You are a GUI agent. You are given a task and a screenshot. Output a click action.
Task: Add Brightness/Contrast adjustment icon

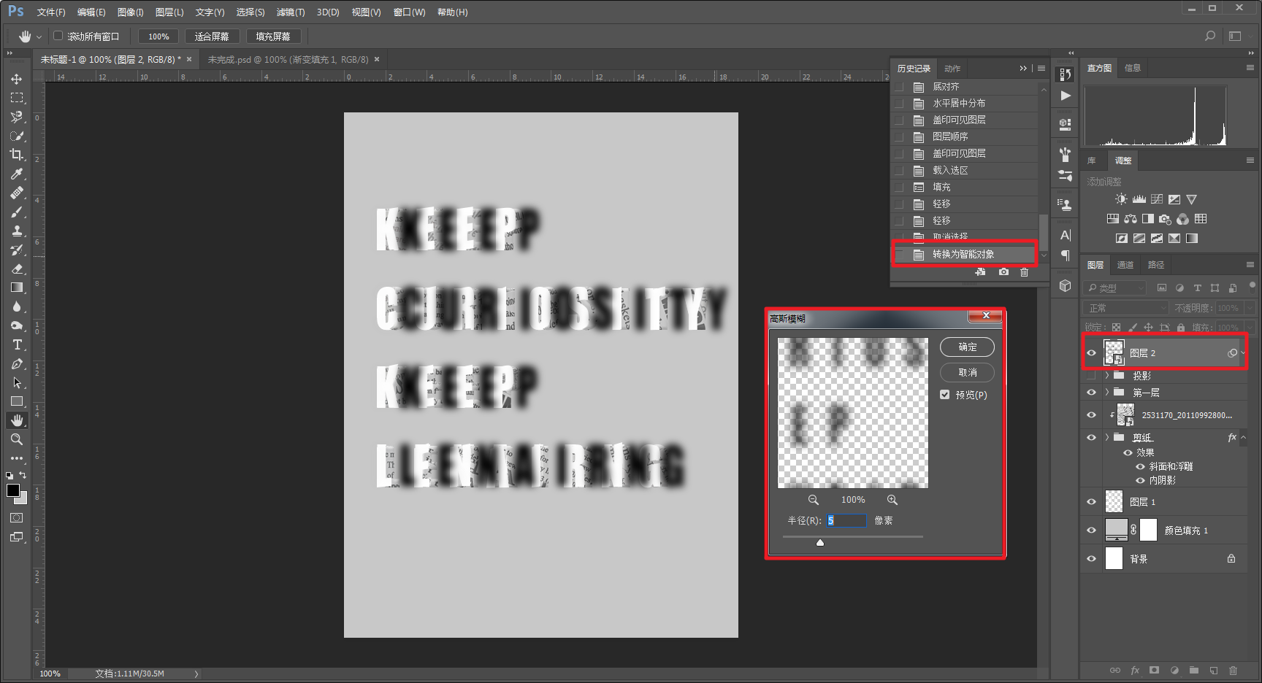pyautogui.click(x=1122, y=199)
